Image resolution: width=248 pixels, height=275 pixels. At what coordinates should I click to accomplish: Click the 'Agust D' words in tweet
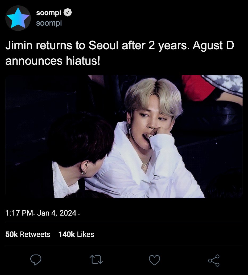coord(213,45)
